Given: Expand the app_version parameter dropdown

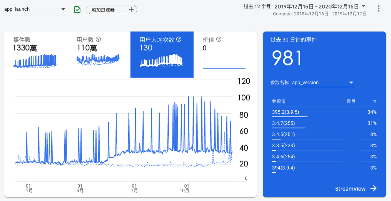Looking at the screenshot, I should (x=351, y=83).
